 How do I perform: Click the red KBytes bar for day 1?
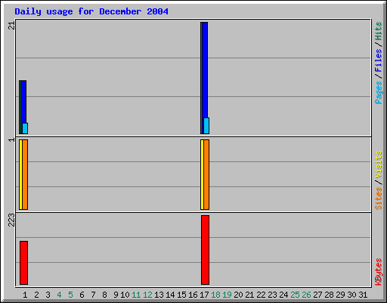tap(23, 263)
